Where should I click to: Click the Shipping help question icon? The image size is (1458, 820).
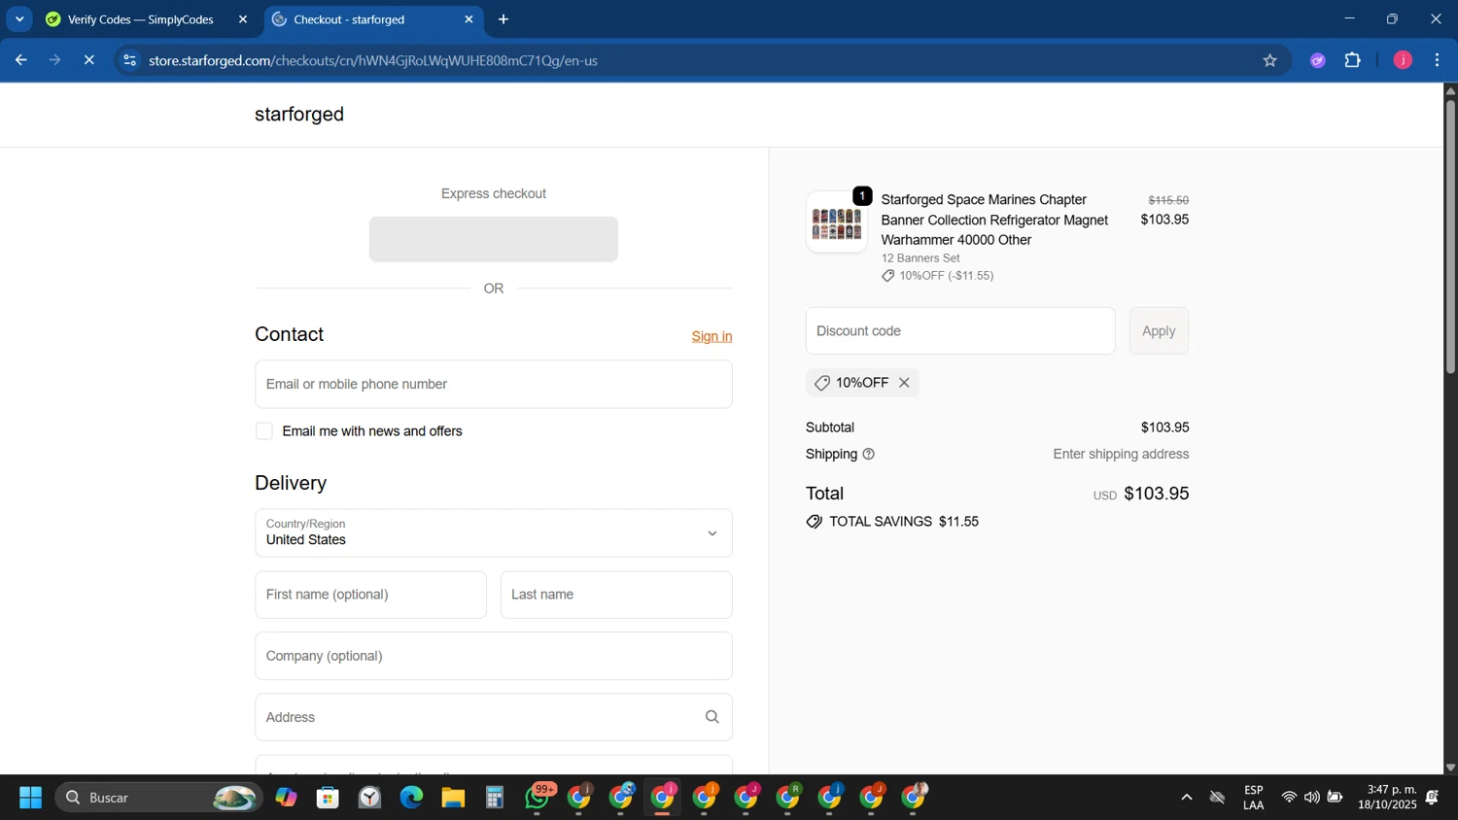(869, 454)
